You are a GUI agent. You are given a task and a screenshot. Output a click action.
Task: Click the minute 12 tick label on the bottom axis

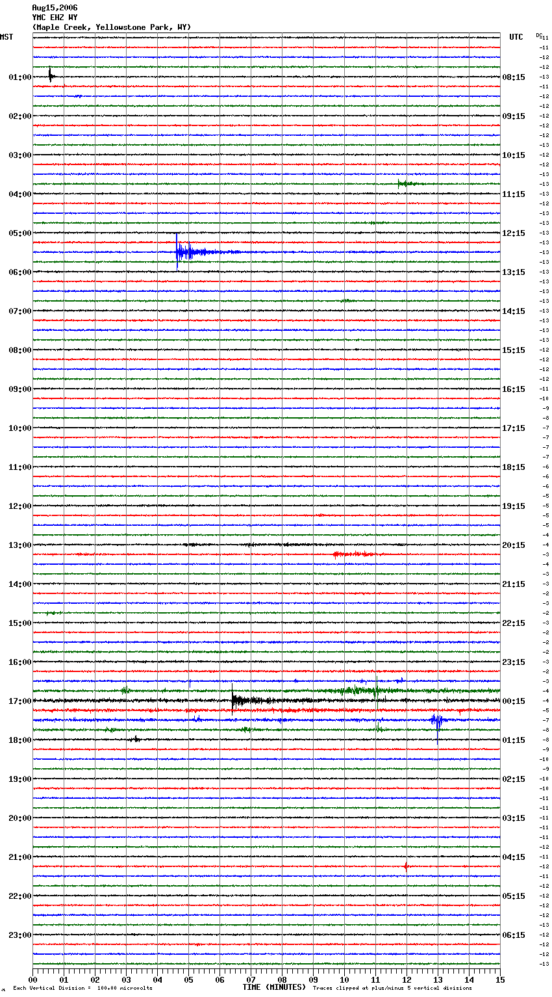click(x=407, y=979)
